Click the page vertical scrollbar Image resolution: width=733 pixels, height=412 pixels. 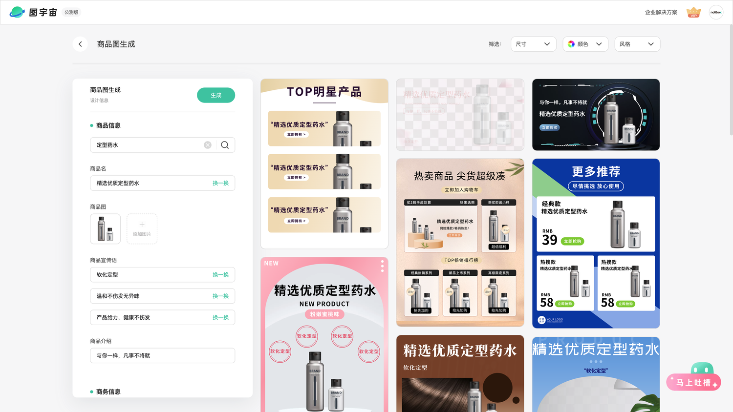click(x=731, y=81)
